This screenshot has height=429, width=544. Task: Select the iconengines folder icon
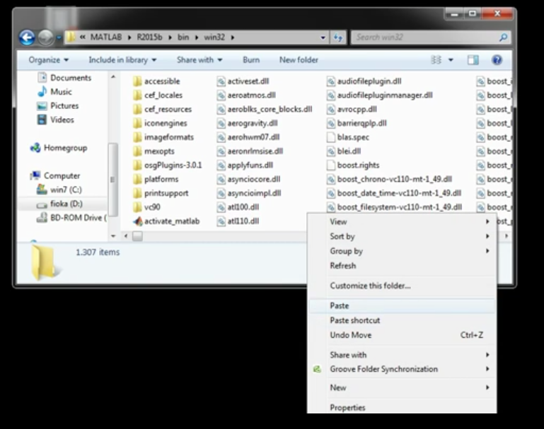pos(137,123)
